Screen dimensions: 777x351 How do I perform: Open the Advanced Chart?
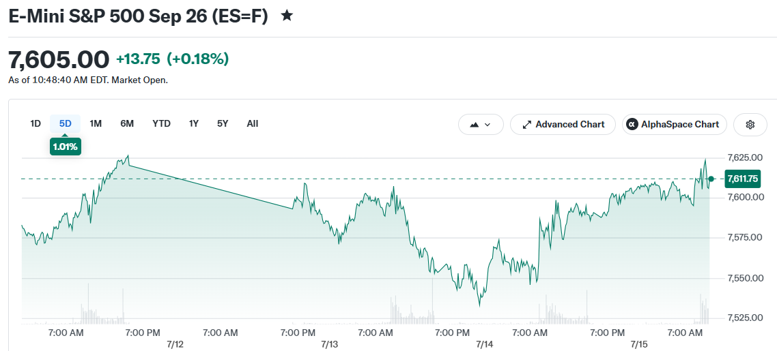563,125
